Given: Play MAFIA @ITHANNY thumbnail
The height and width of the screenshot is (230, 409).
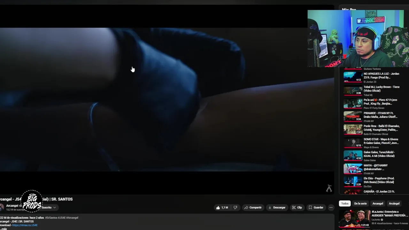Looking at the screenshot, I should coord(353,169).
